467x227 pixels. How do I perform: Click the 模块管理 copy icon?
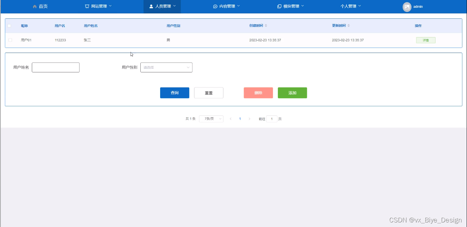(x=279, y=6)
